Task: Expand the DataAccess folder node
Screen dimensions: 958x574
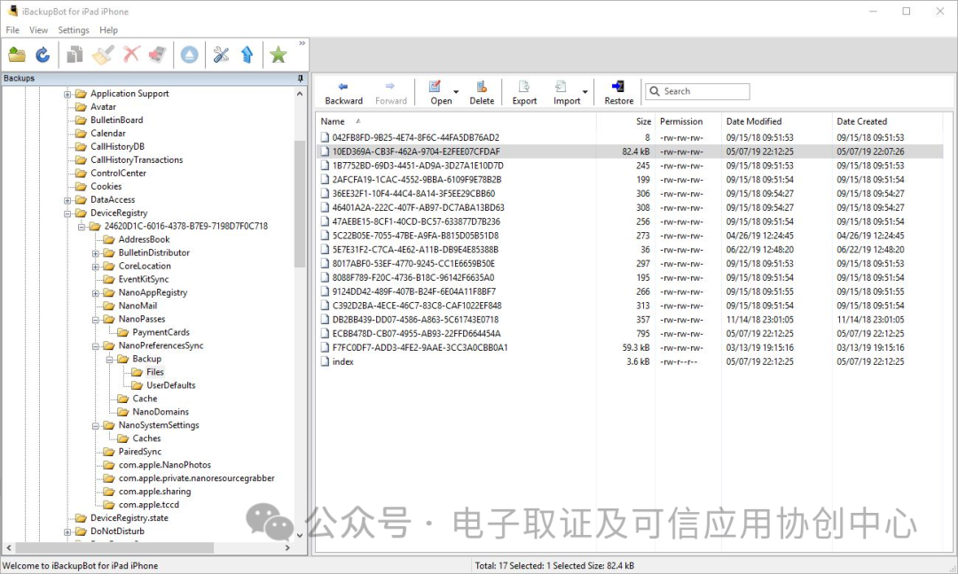Action: [67, 200]
